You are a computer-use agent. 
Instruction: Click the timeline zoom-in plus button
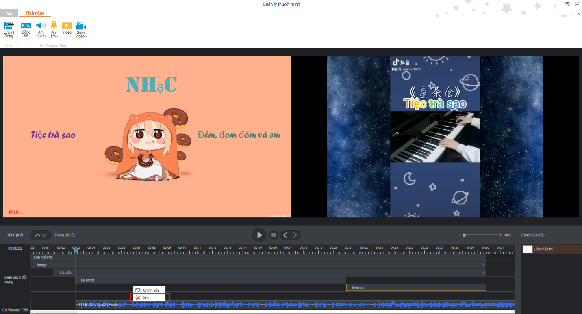[x=501, y=235]
